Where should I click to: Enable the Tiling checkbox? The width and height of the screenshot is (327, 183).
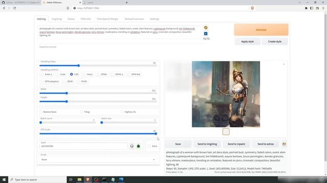click(82, 112)
